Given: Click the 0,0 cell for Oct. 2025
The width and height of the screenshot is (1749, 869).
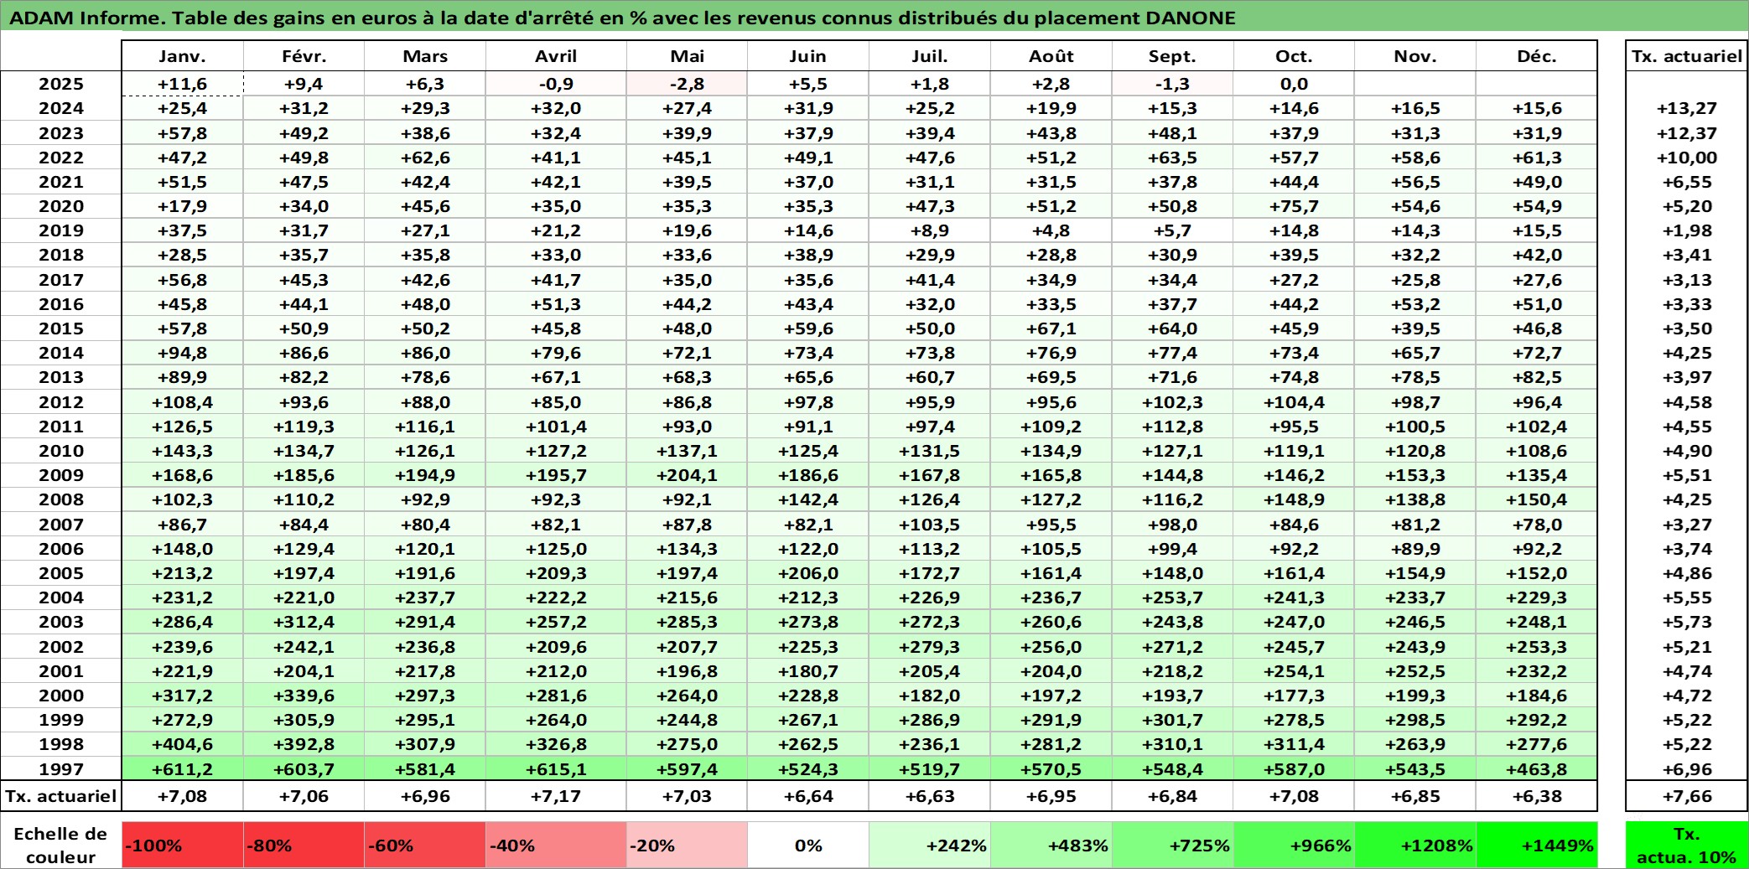Looking at the screenshot, I should pos(1294,84).
